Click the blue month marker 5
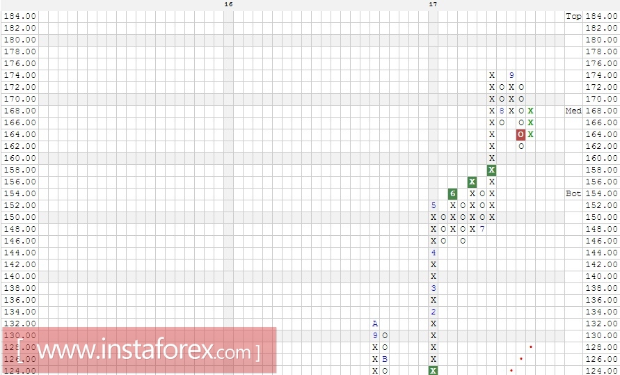 tap(434, 205)
